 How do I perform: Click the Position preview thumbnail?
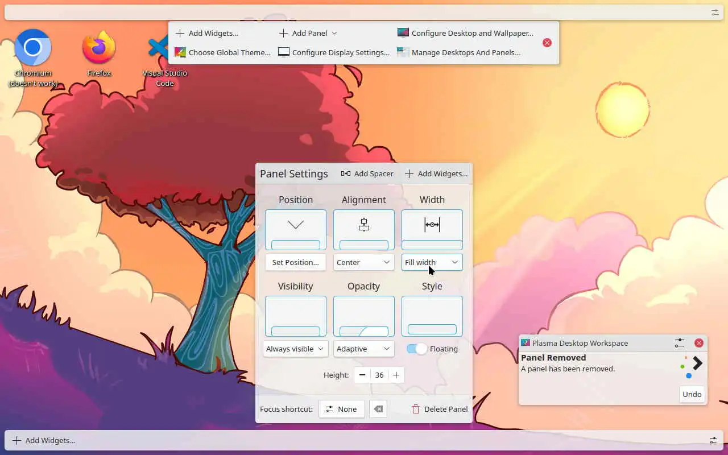pyautogui.click(x=296, y=230)
